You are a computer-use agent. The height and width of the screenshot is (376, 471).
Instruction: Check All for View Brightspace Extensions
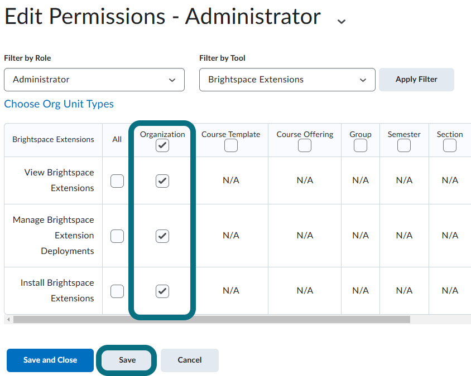click(x=117, y=181)
